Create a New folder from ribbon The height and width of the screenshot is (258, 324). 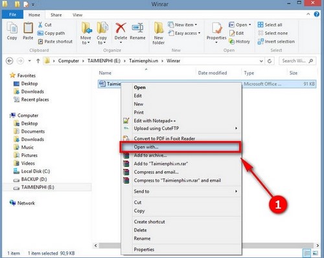[159, 33]
